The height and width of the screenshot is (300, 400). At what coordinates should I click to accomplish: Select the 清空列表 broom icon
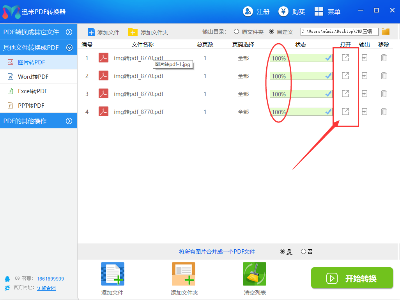(255, 274)
